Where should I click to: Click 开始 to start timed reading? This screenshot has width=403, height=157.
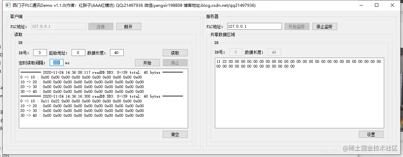click(x=147, y=63)
